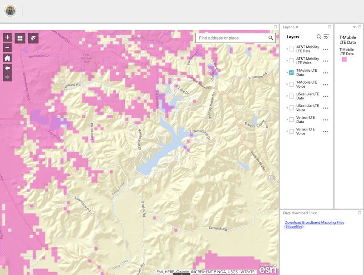Expand UScellular LTE Data layer arrow

(x=287, y=96)
